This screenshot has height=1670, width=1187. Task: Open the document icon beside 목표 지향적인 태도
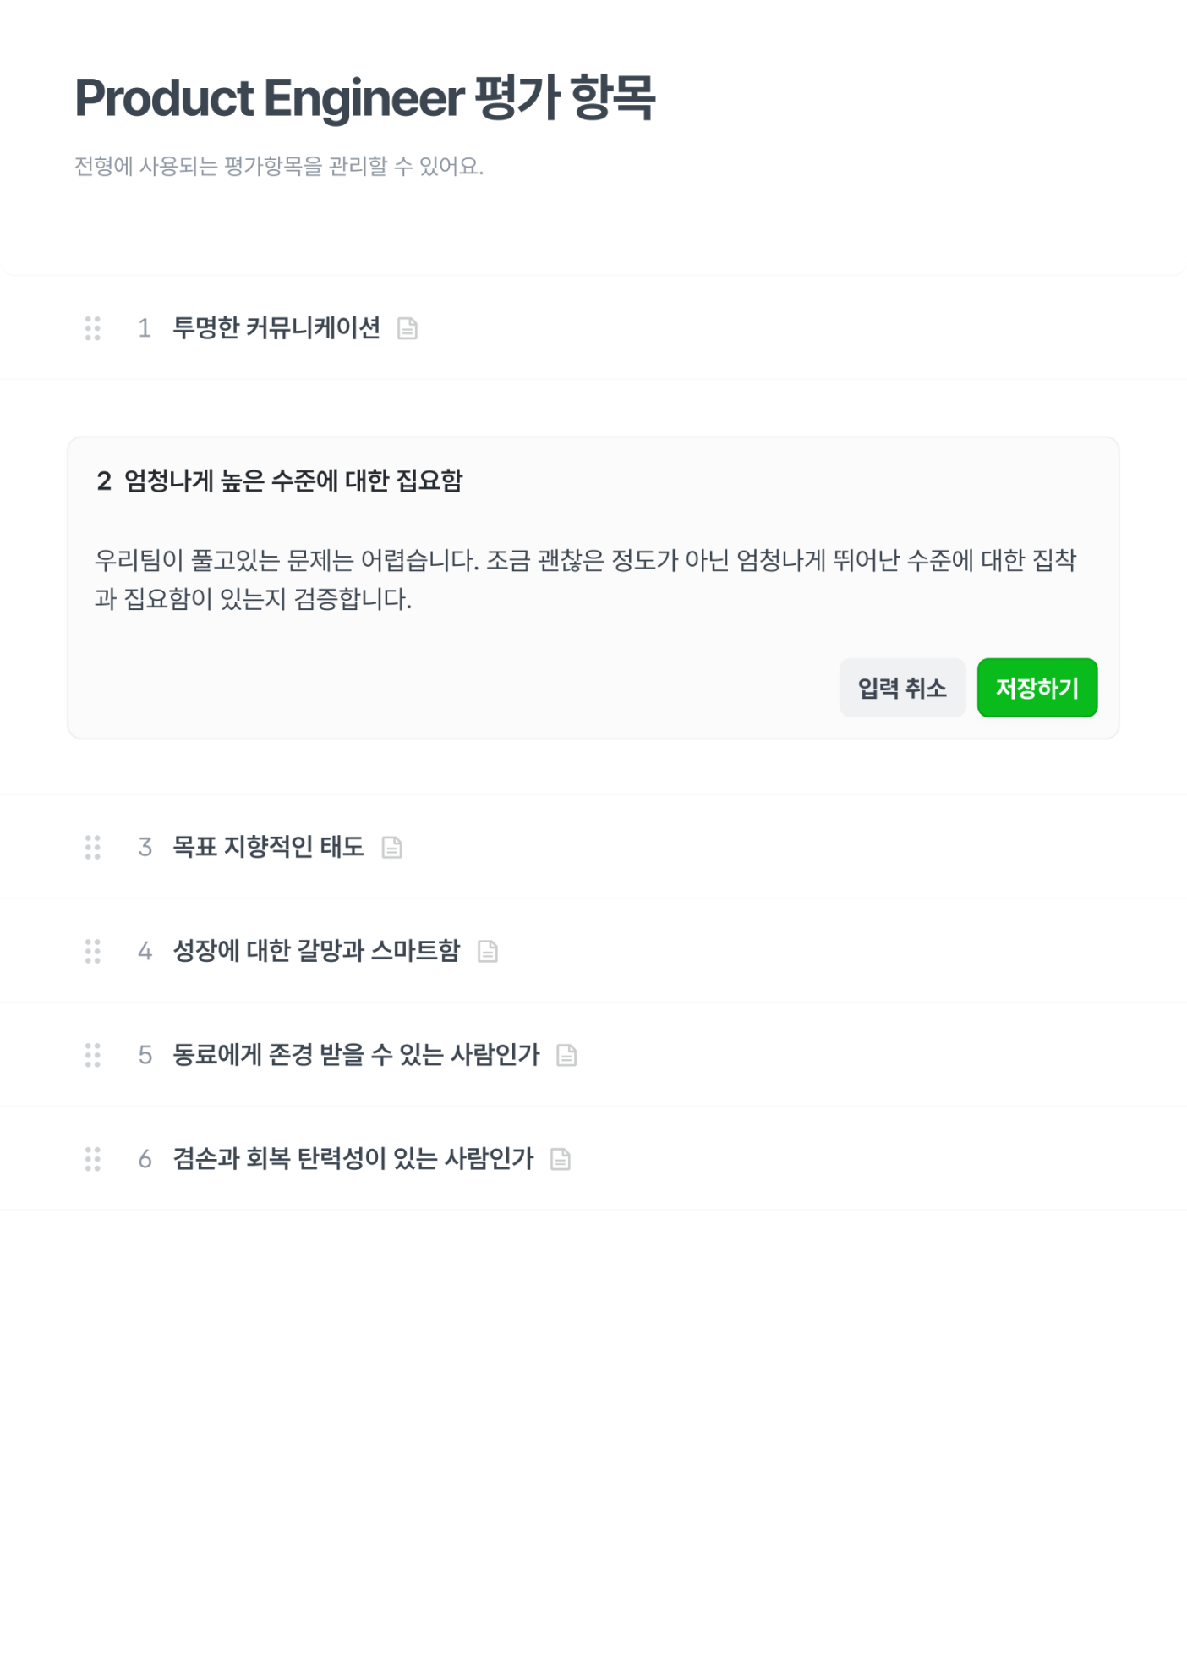coord(391,847)
